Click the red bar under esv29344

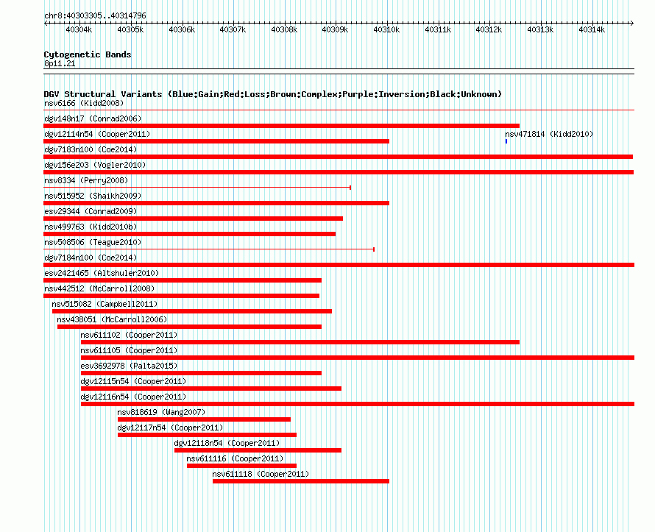point(194,219)
